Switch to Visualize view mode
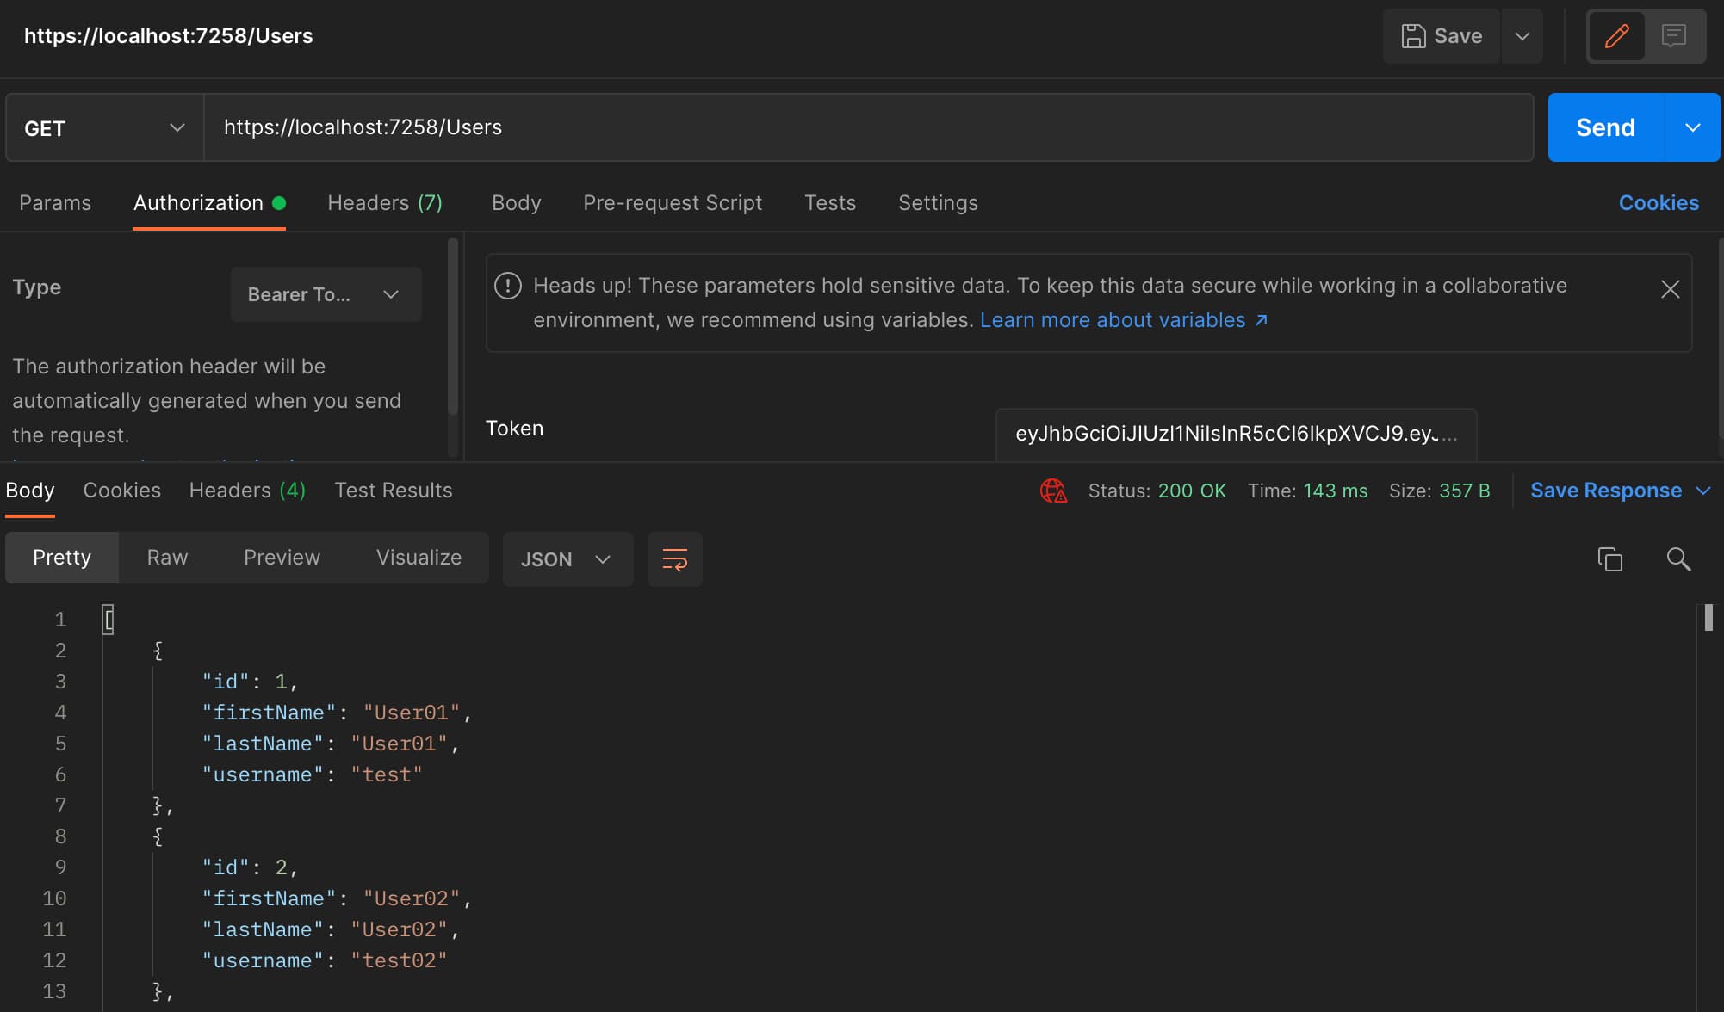 (419, 558)
